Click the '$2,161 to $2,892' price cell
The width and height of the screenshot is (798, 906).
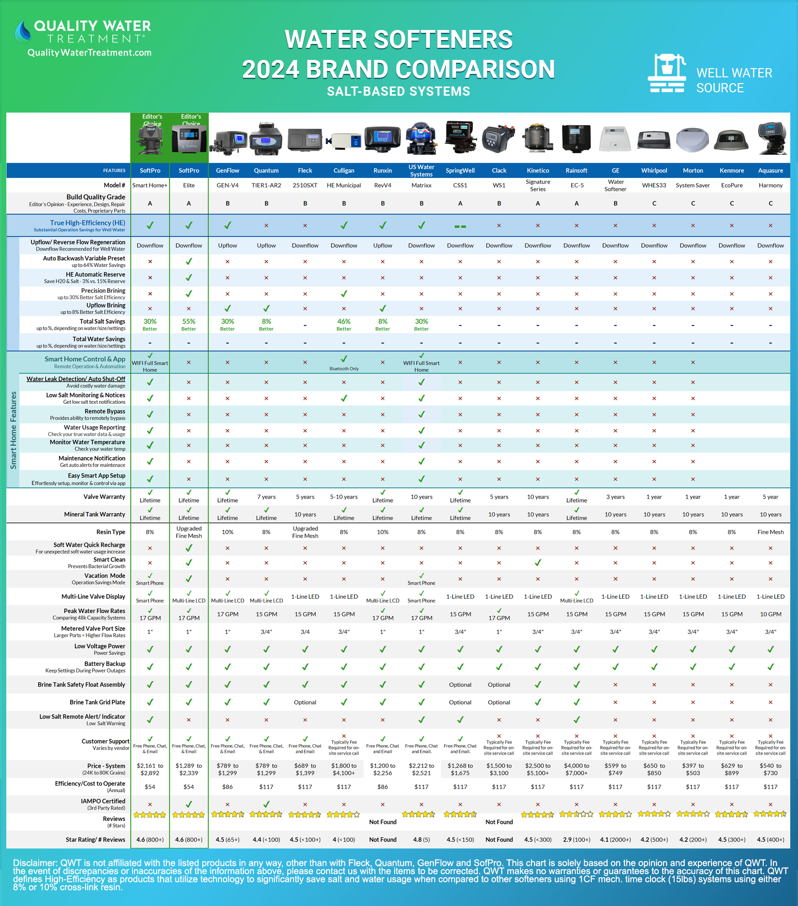click(150, 769)
